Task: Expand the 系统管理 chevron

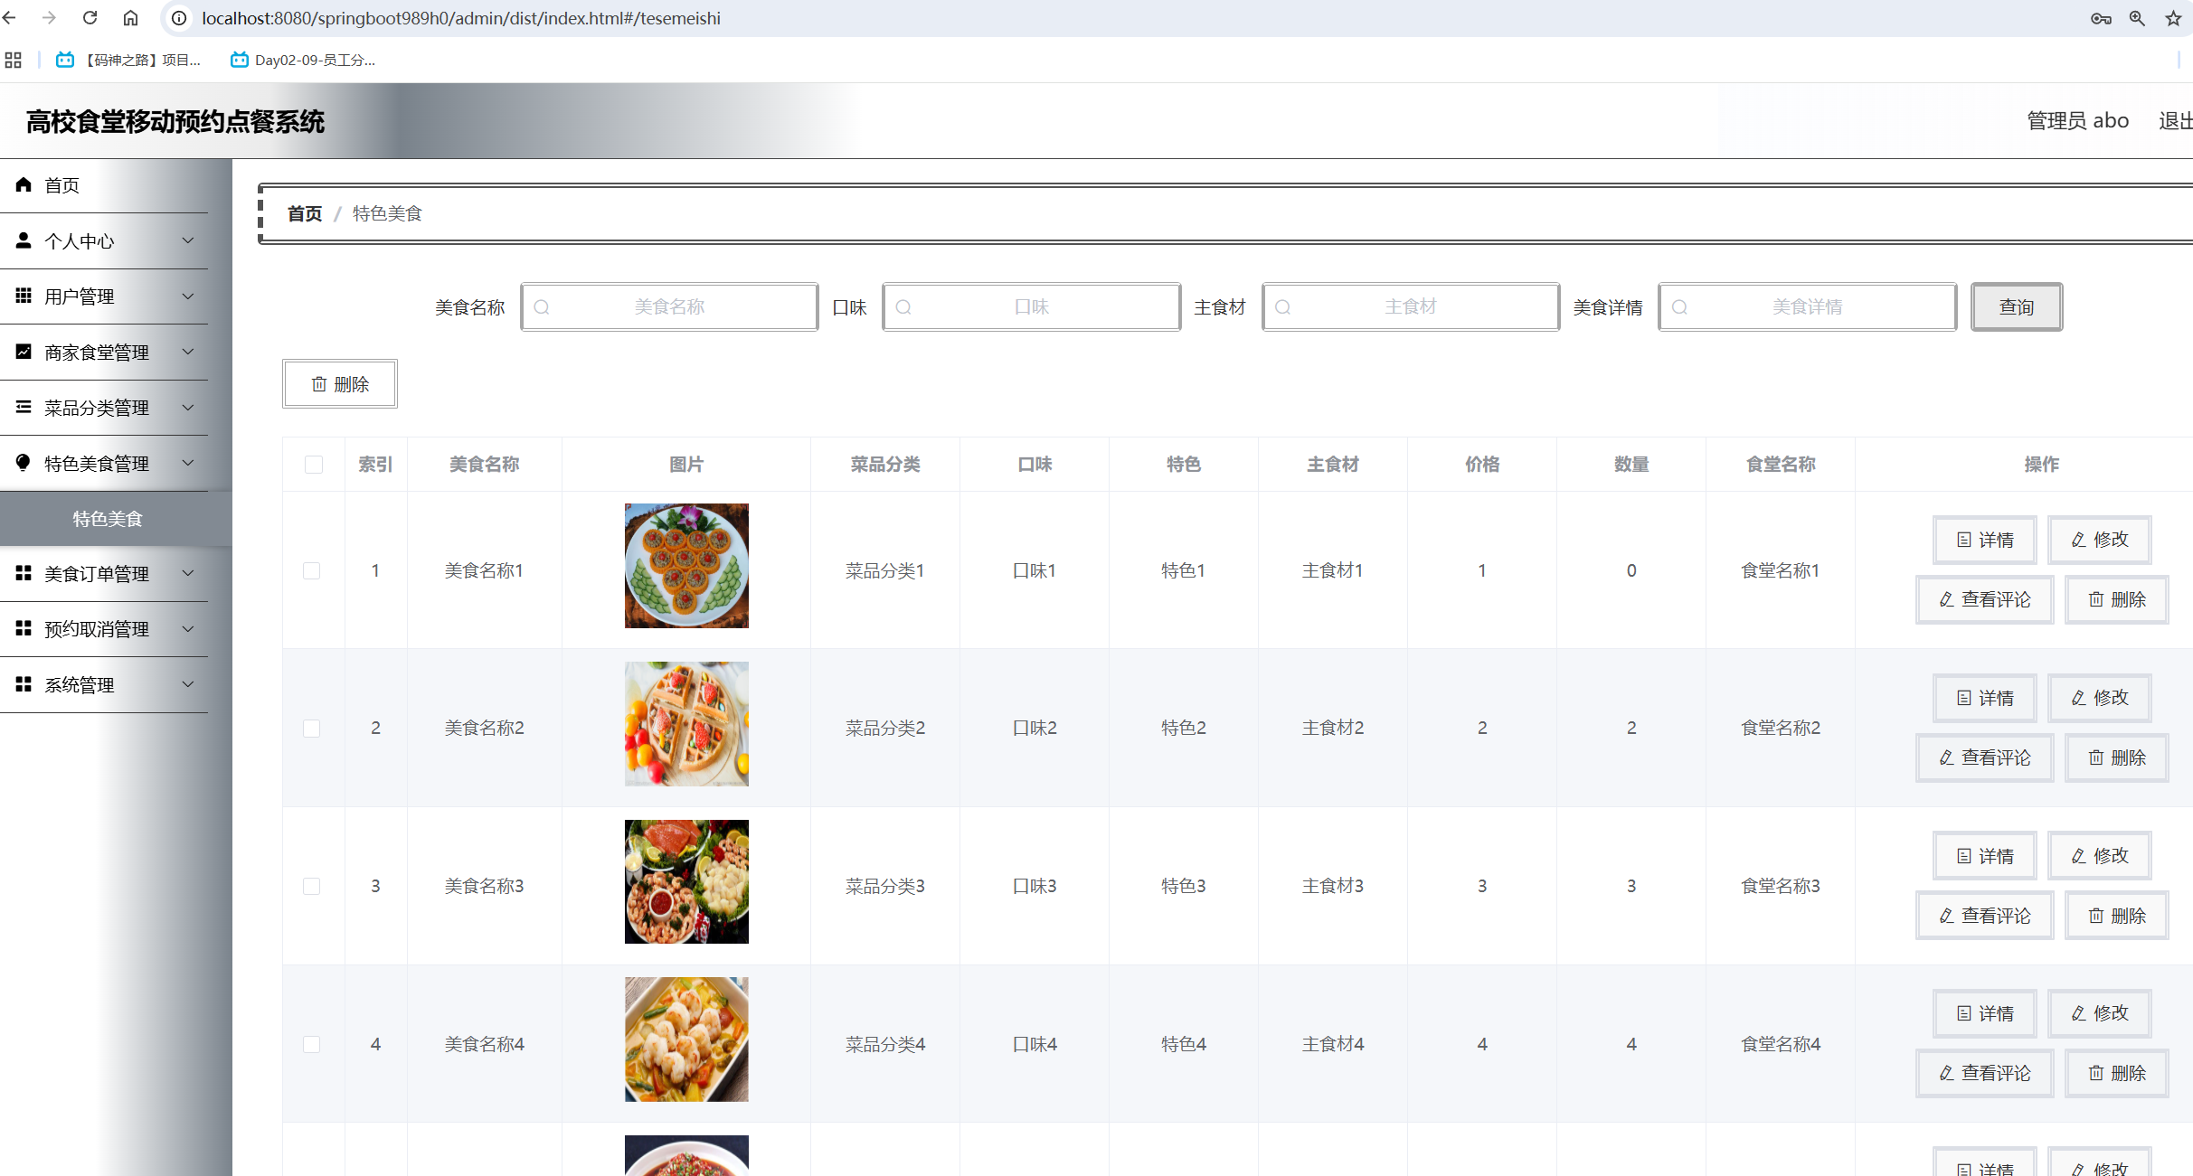Action: 188,684
